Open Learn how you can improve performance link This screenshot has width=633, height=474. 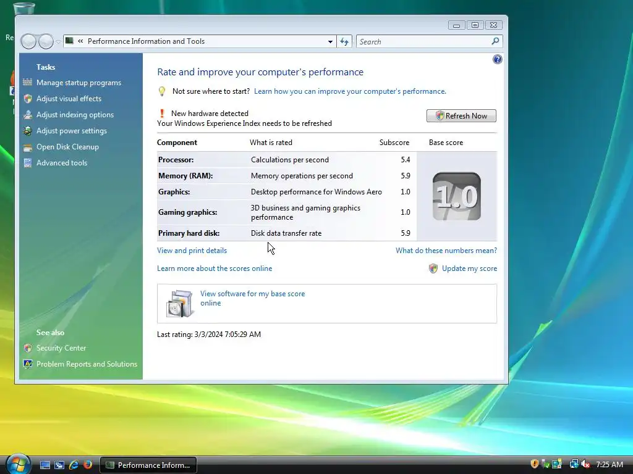pyautogui.click(x=350, y=91)
